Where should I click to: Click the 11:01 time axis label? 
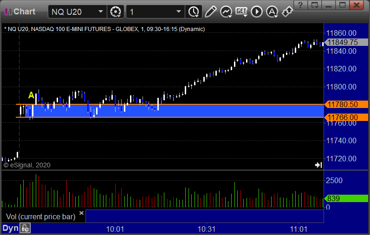(x=299, y=229)
